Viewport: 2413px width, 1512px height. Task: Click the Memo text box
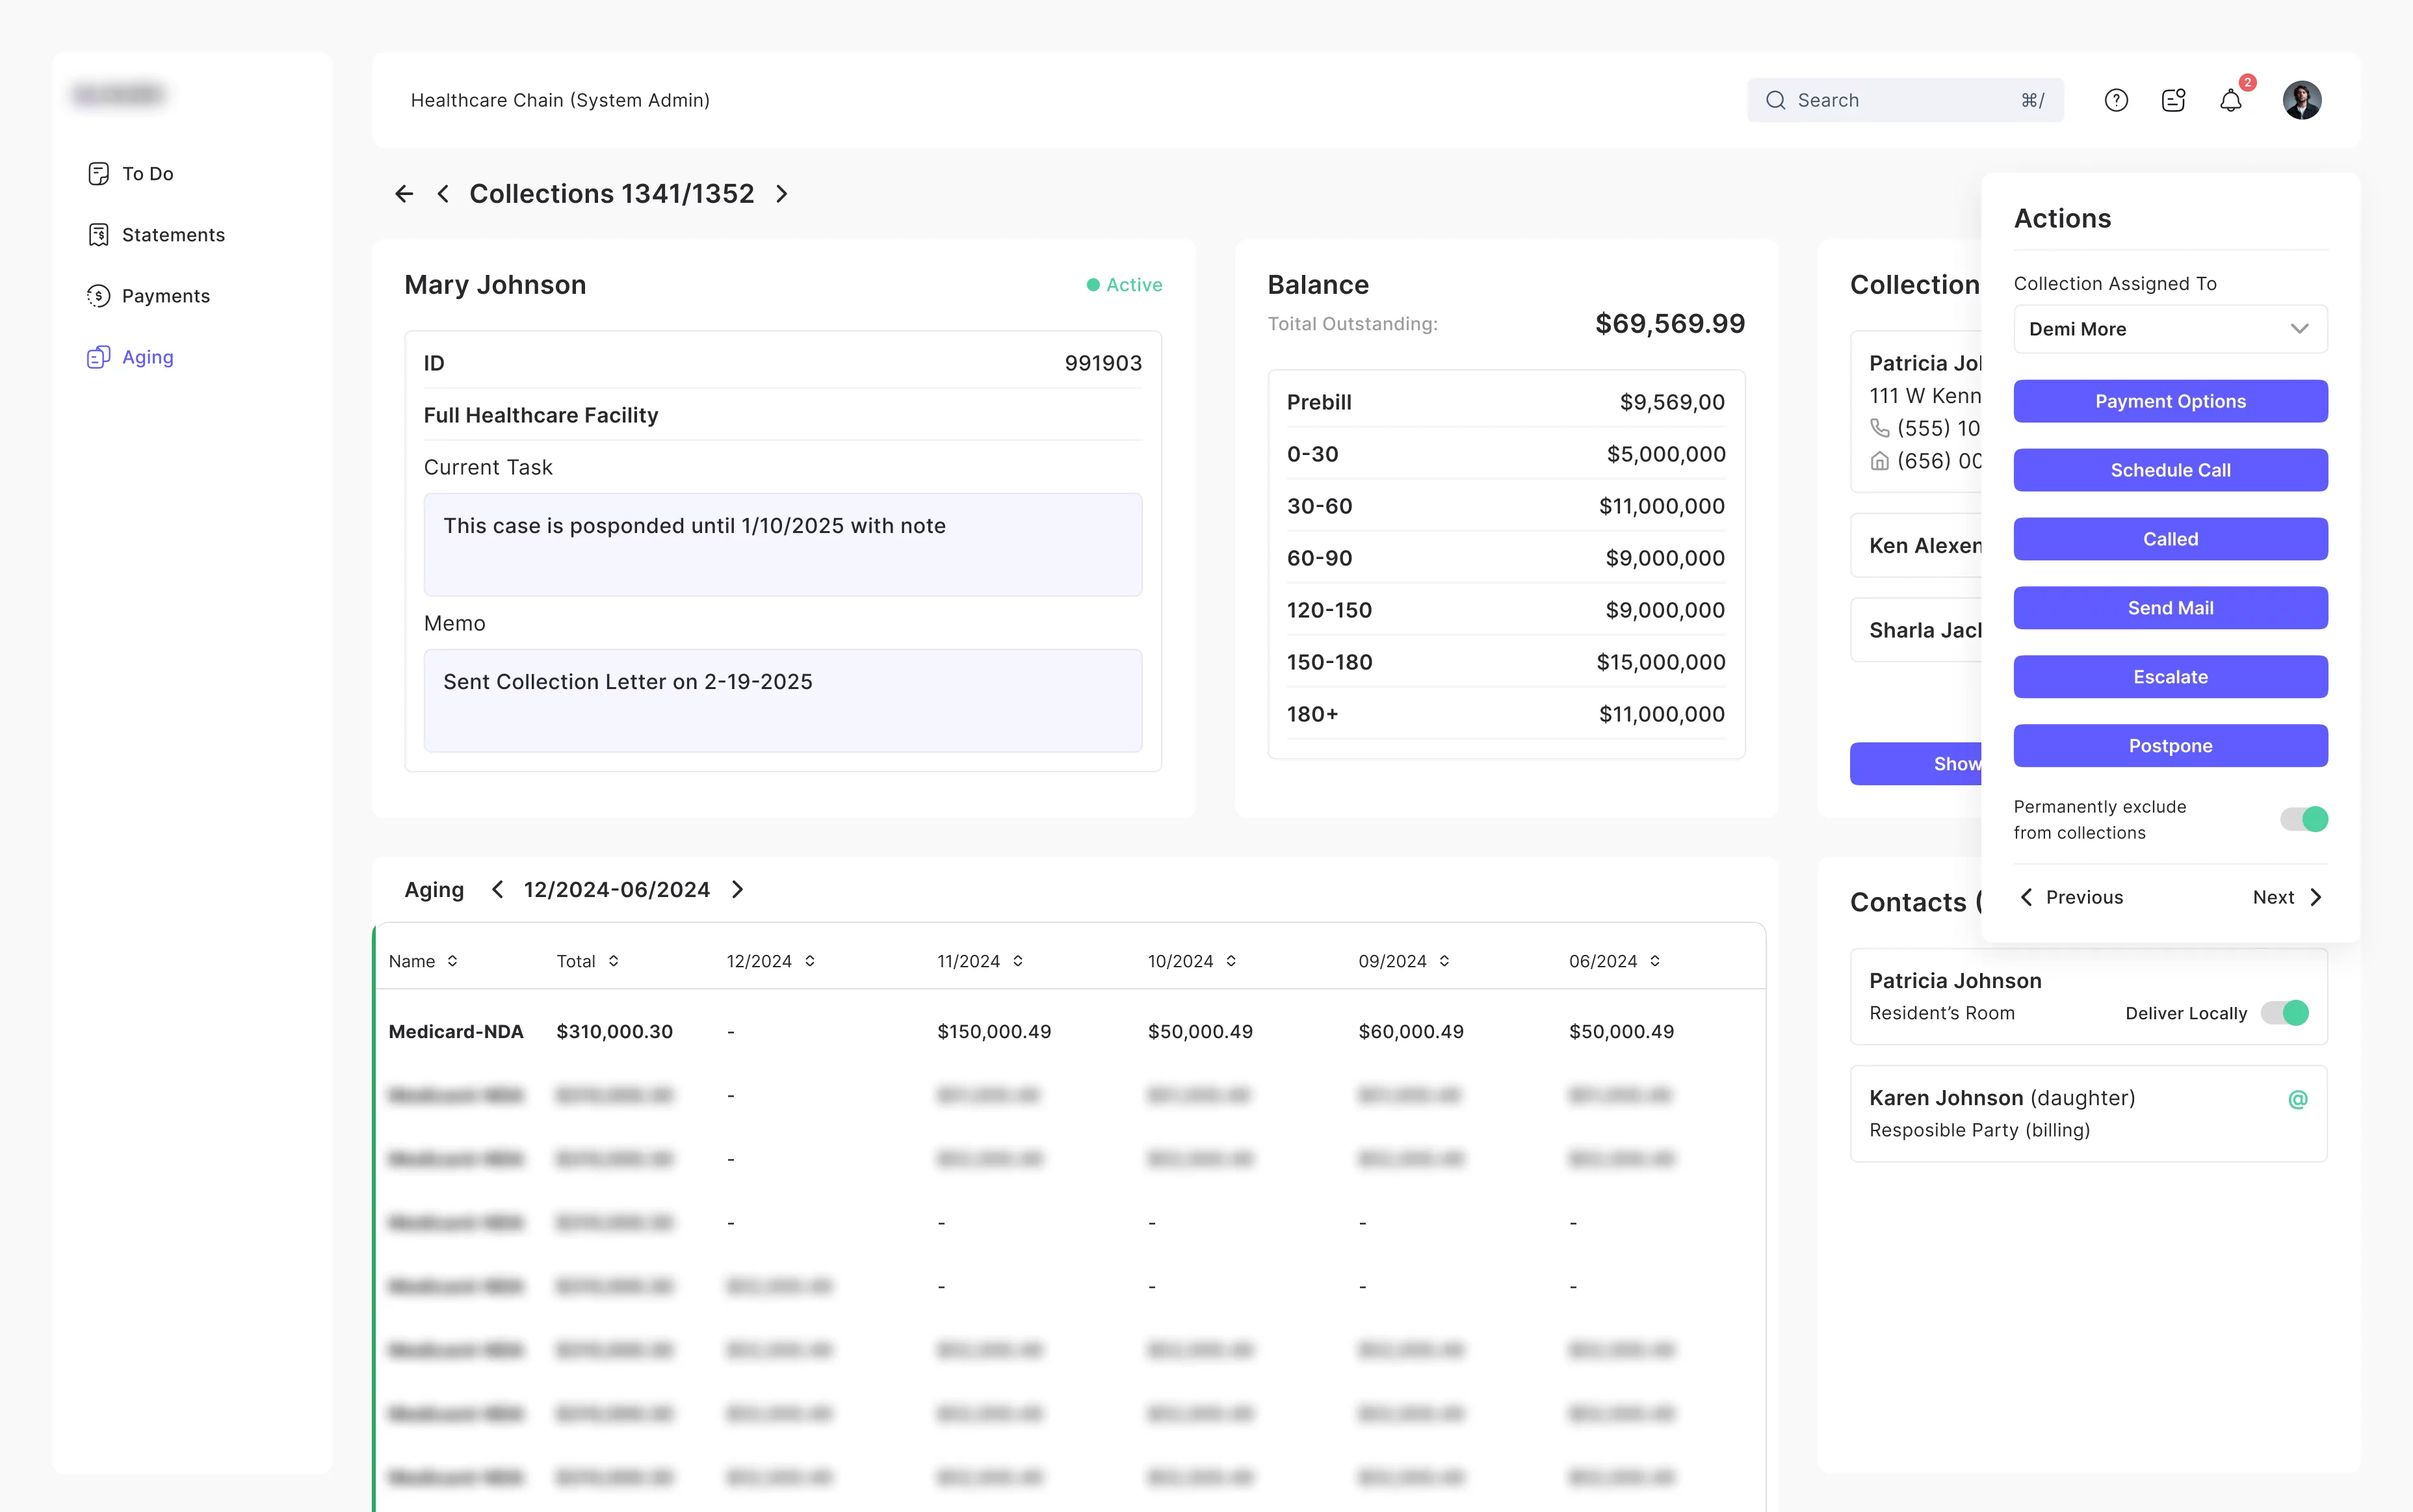(x=783, y=700)
